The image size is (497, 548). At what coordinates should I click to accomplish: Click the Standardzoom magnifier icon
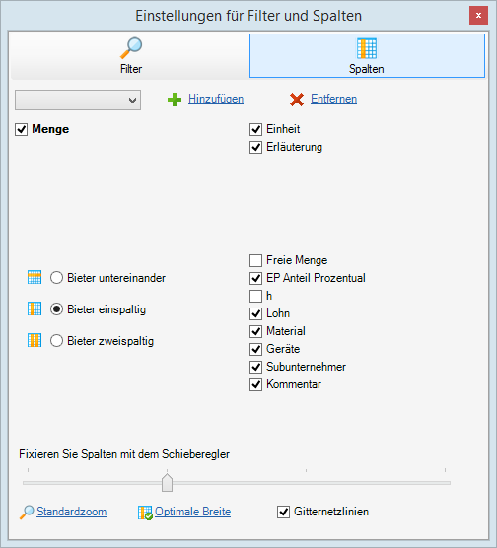[x=27, y=513]
